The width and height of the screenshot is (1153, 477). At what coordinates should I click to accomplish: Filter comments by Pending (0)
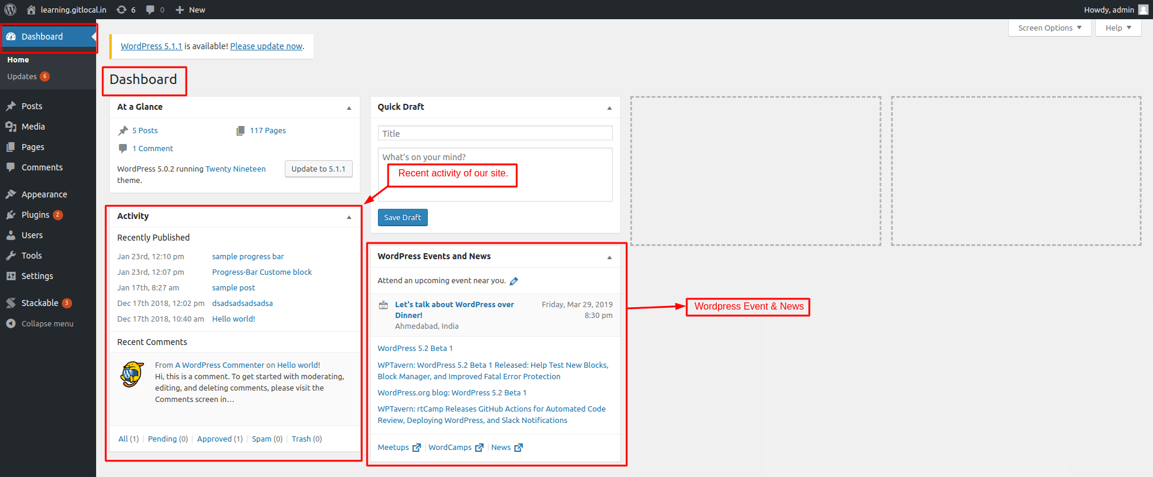[x=168, y=439]
